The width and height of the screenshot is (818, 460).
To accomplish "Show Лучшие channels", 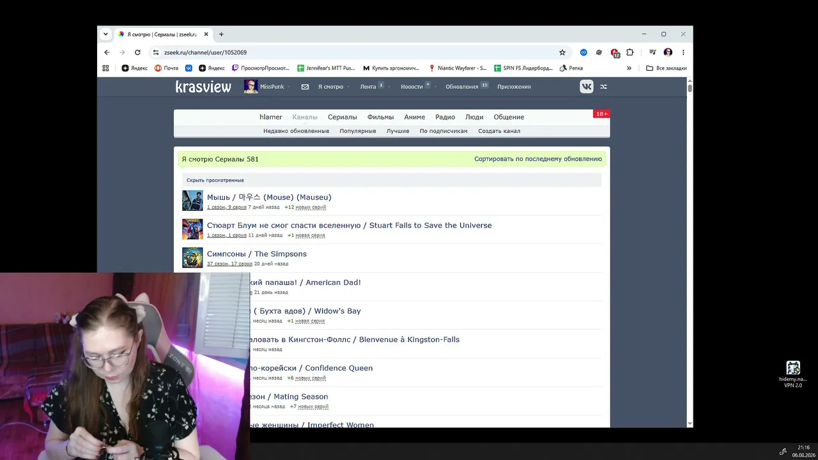I will click(398, 131).
